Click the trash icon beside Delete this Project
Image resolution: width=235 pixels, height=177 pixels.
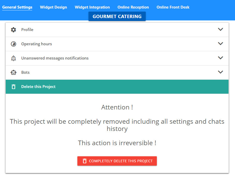click(13, 87)
